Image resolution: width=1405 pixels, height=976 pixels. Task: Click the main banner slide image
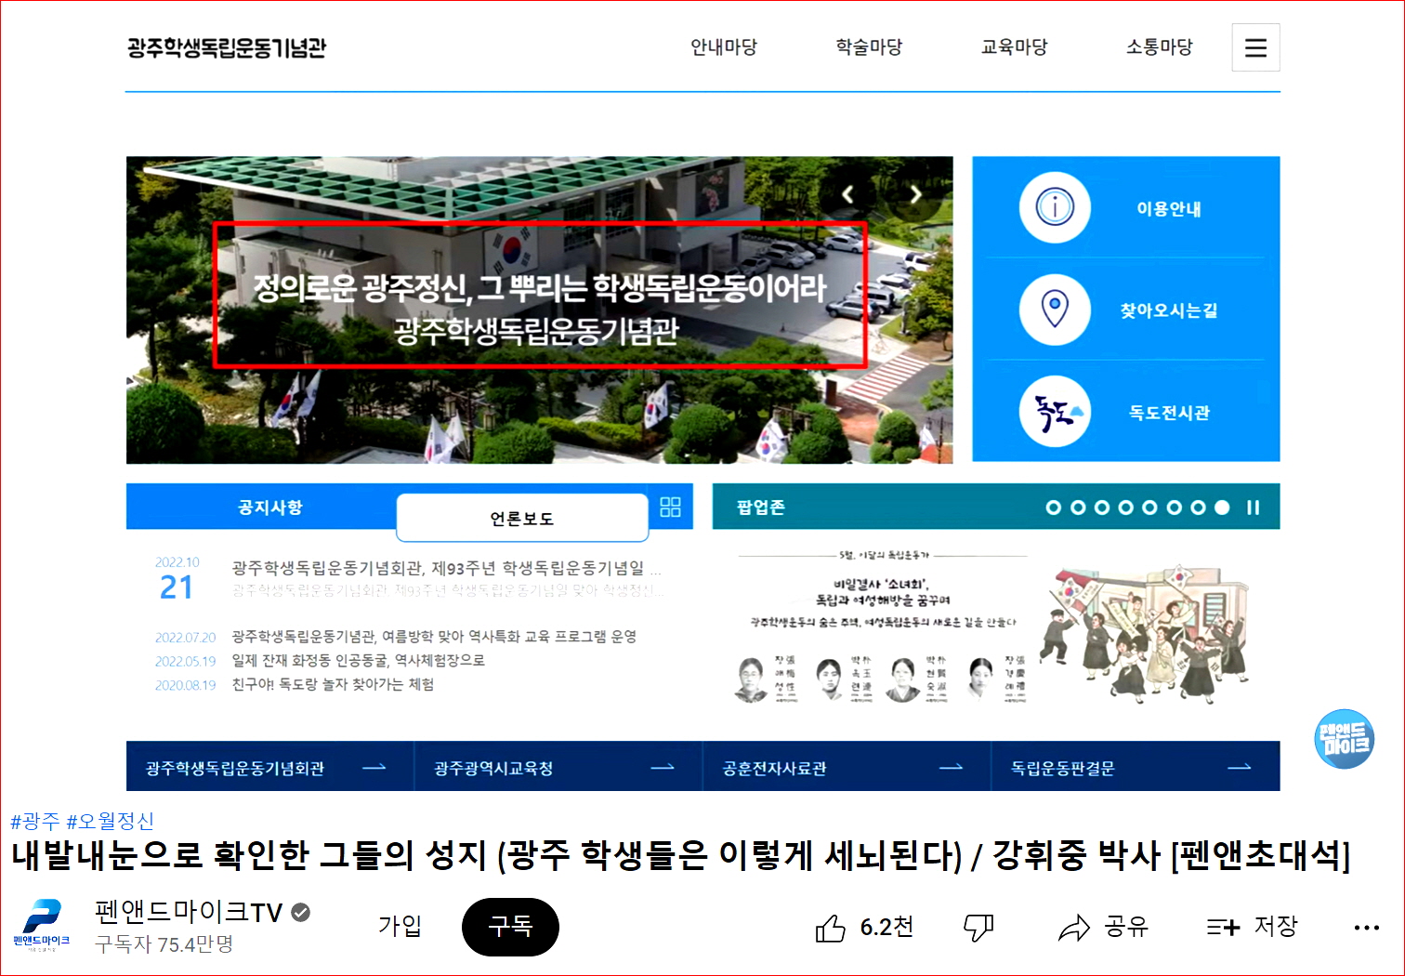(x=539, y=310)
